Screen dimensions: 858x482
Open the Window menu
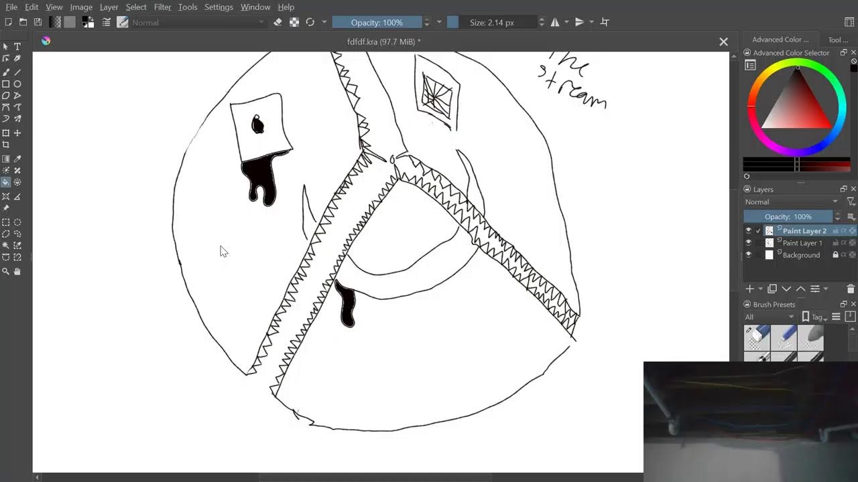coord(255,7)
